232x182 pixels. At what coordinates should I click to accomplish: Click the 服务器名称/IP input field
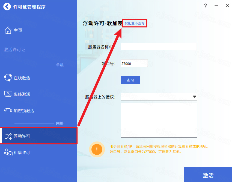tap(159, 47)
